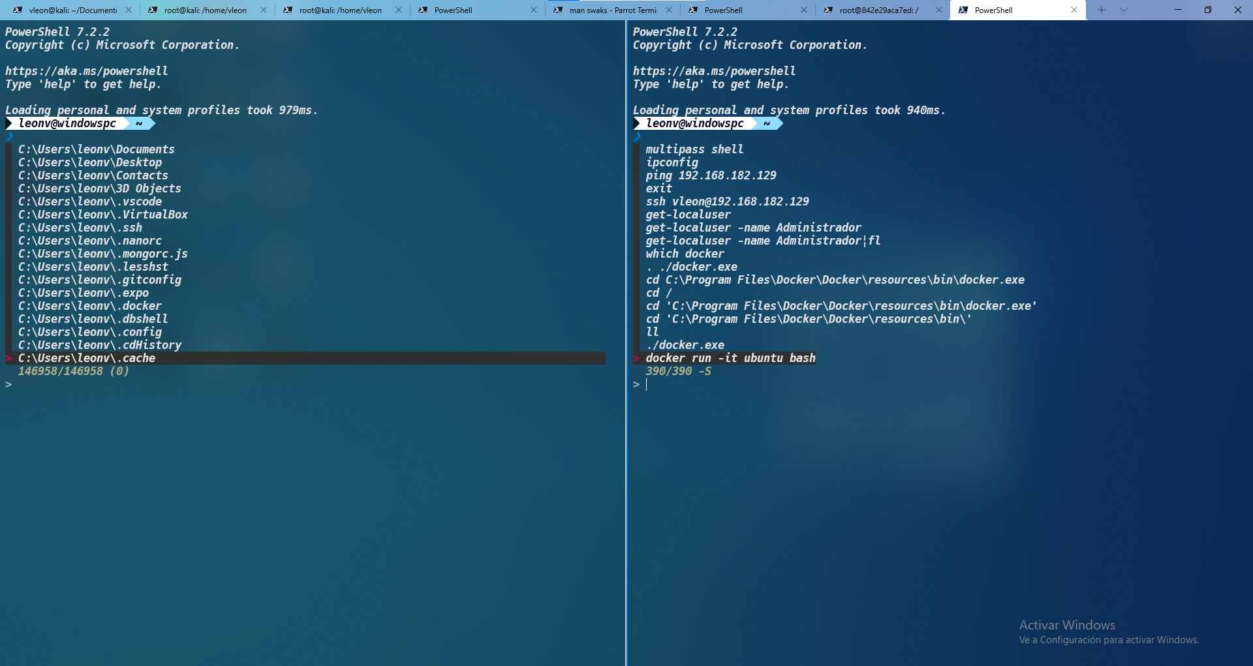Screen dimensions: 1253x666
Task: Select C:\Users\leonv\Documents in the left list
Action: (x=96, y=149)
